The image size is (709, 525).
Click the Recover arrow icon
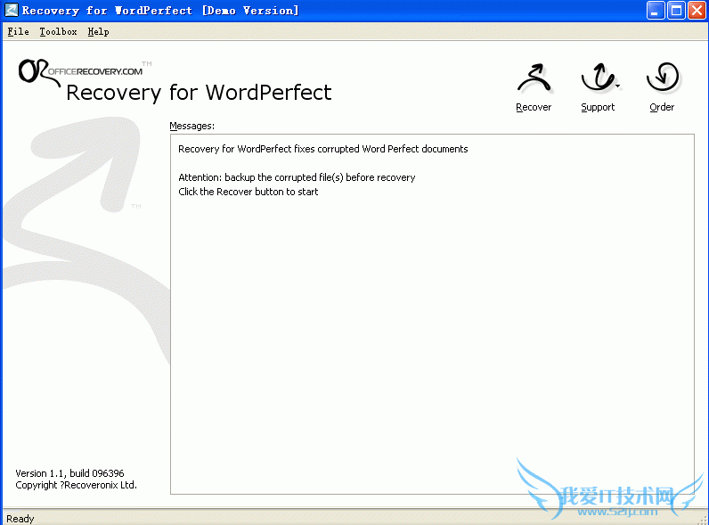pyautogui.click(x=534, y=79)
